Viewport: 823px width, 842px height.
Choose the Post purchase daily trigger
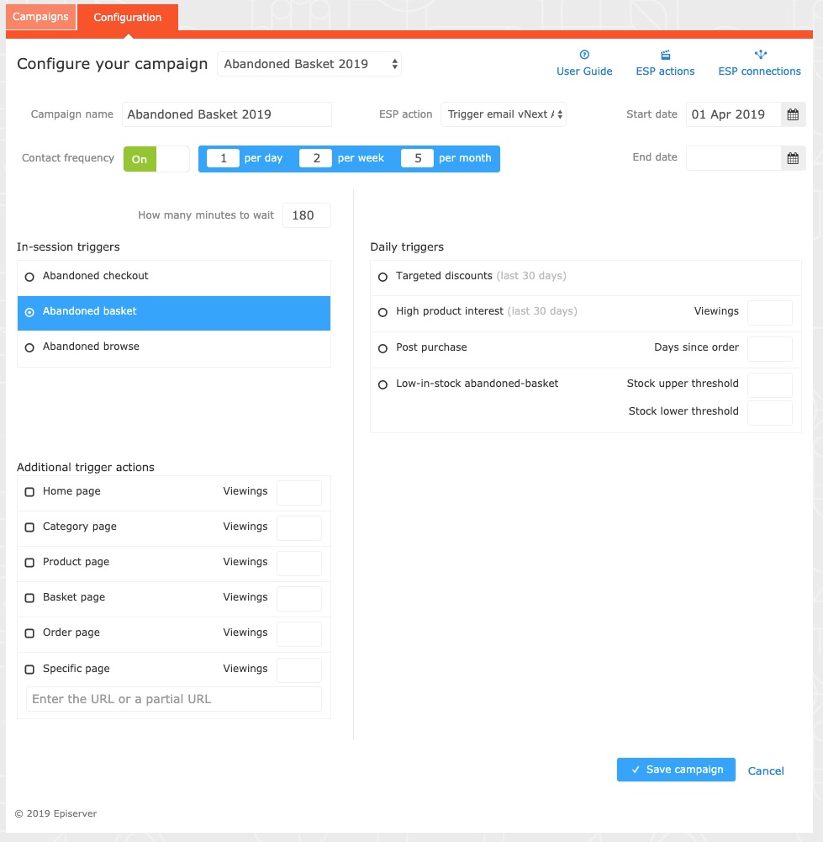click(383, 348)
